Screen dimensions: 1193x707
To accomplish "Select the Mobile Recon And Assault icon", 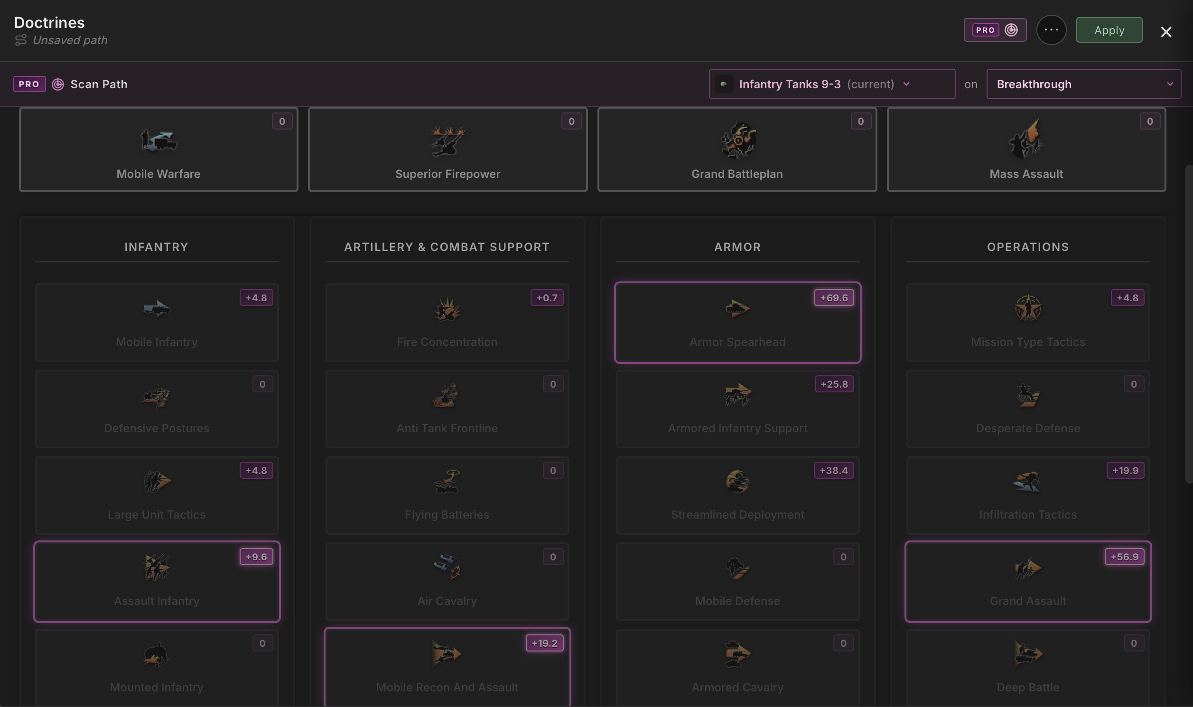I will pos(447,654).
